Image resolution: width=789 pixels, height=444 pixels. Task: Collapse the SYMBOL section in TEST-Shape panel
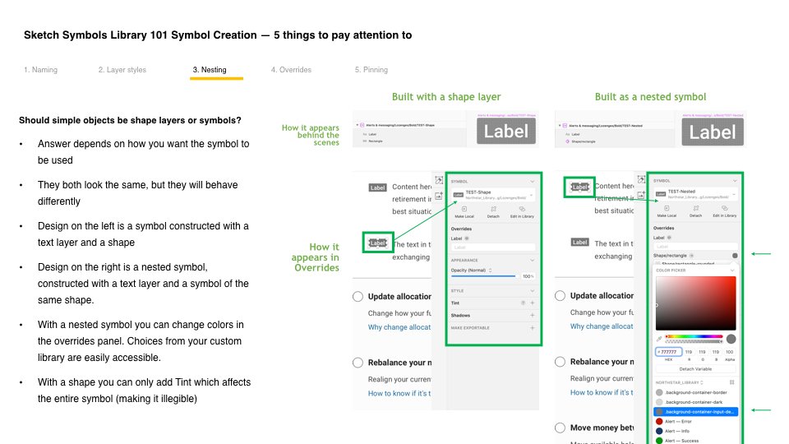[532, 181]
